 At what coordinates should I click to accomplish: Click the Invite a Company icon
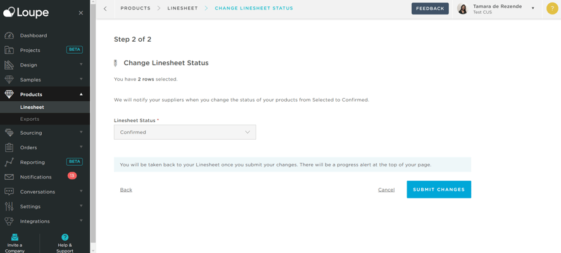click(x=15, y=237)
